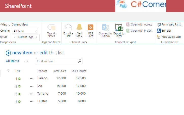This screenshot has width=184, height=115.
Task: Click the i20 product cell
Action: (x=40, y=86)
